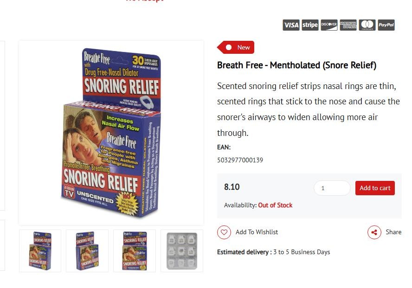Select the second product thumbnail
Image resolution: width=412 pixels, height=288 pixels.
[87, 250]
